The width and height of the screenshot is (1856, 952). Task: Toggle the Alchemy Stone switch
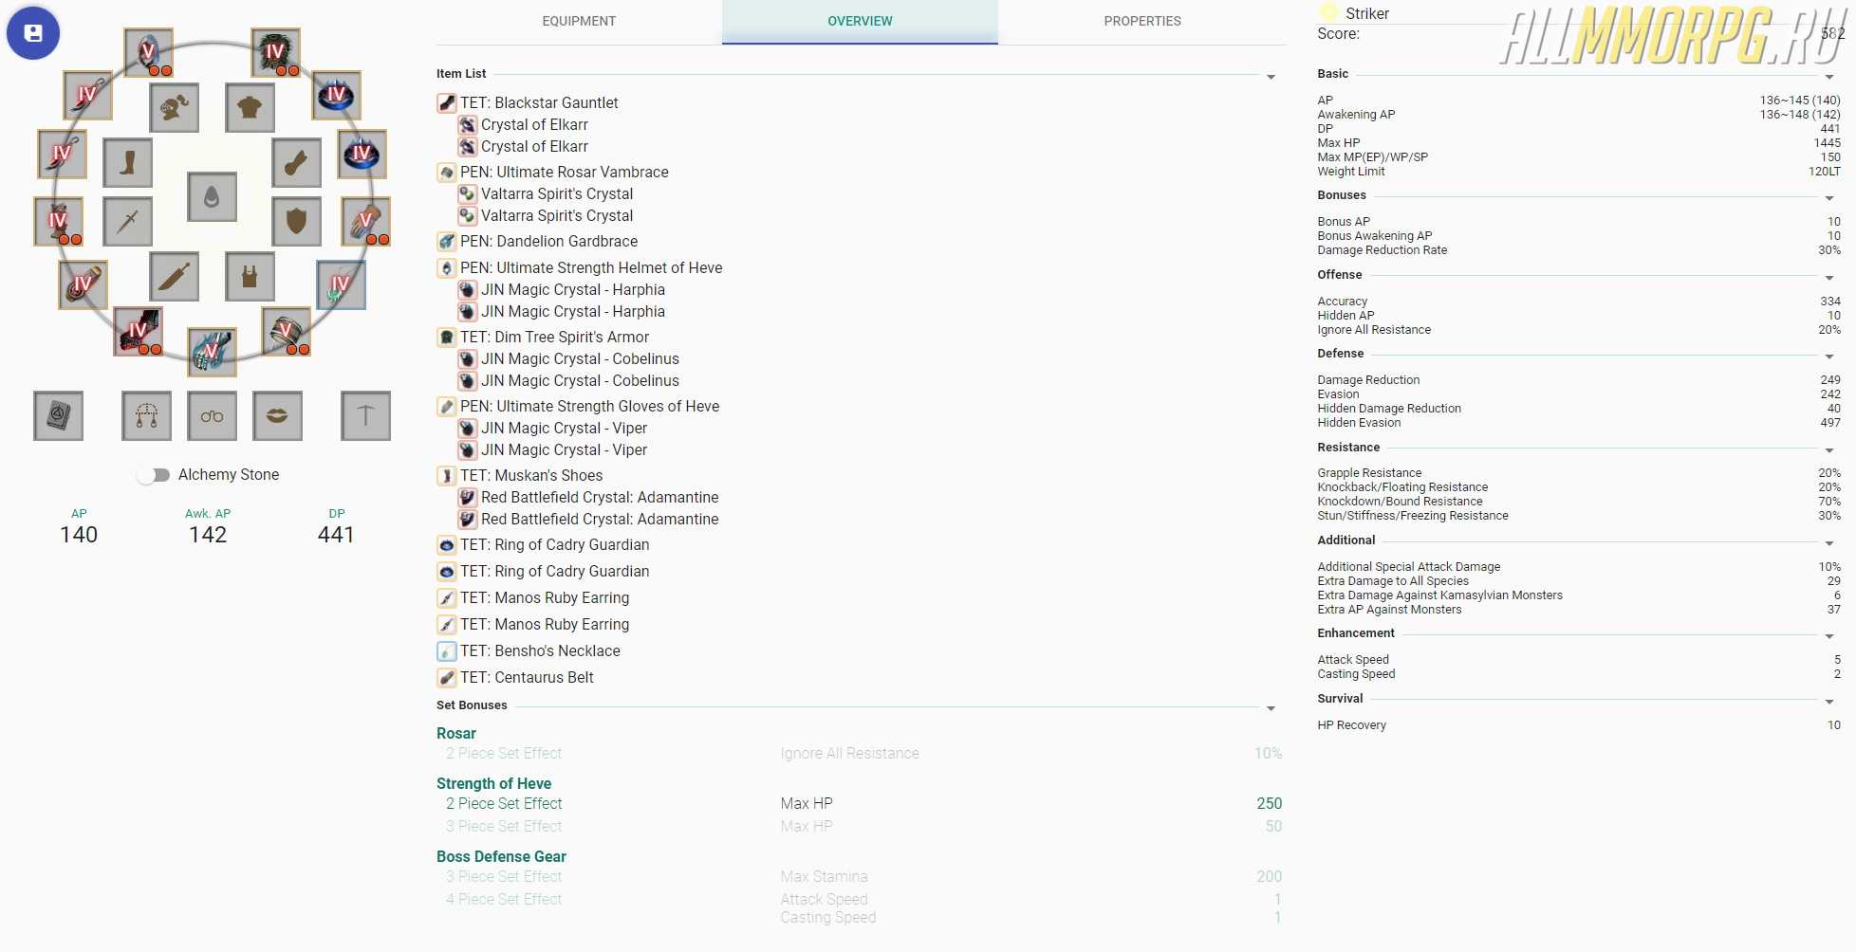coord(153,475)
